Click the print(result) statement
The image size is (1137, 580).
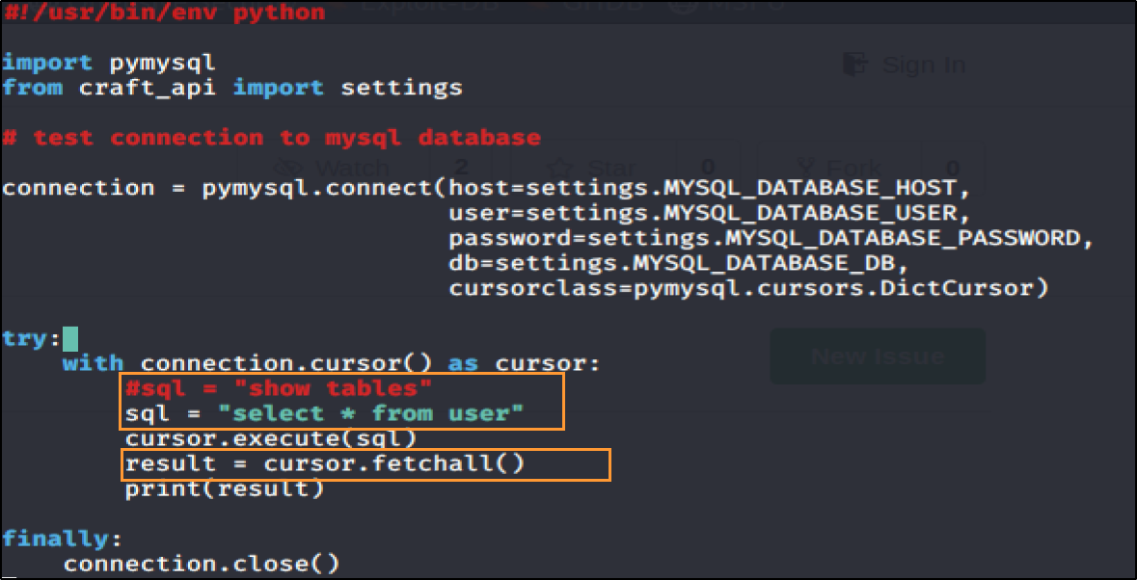pyautogui.click(x=225, y=489)
